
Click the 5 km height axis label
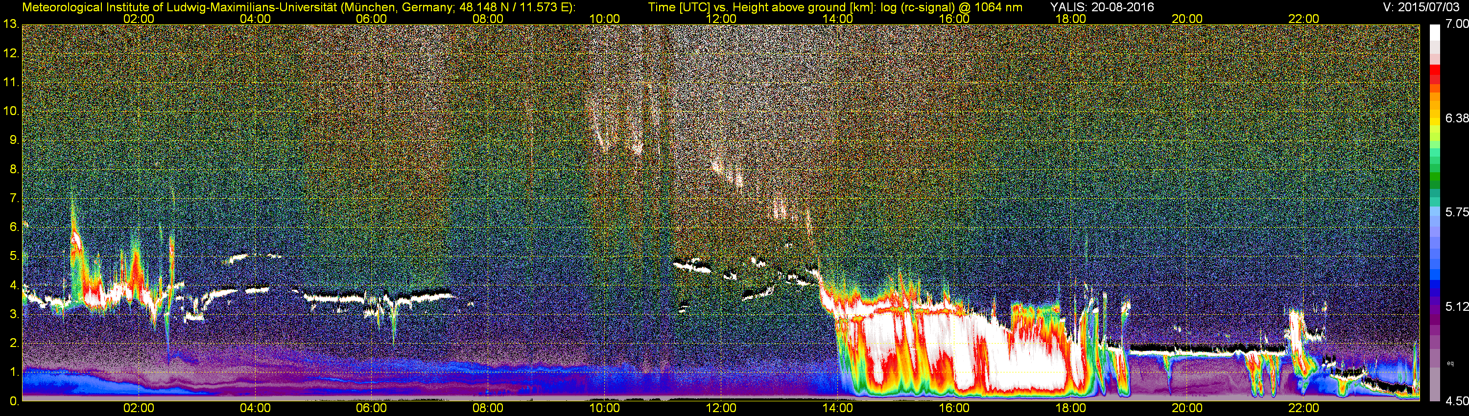[x=14, y=256]
